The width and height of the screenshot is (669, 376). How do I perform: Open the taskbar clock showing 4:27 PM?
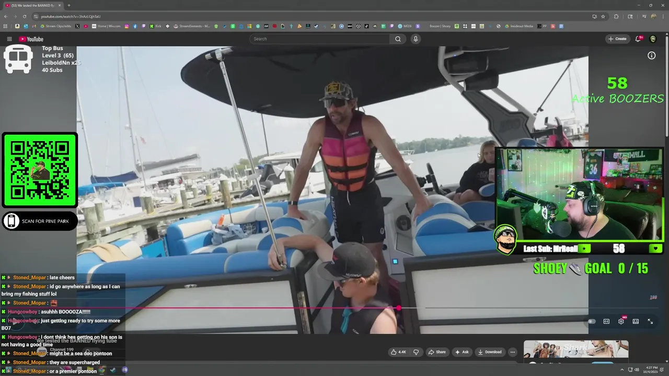[650, 370]
